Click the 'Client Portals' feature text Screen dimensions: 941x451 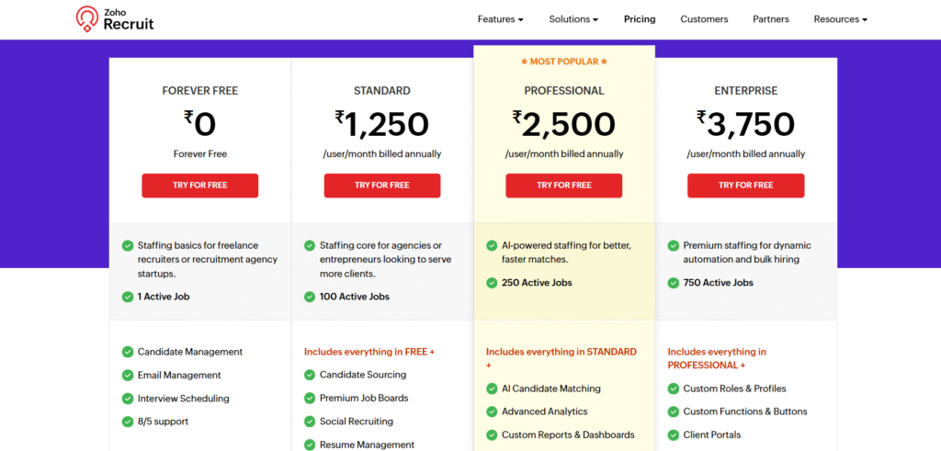click(x=712, y=434)
